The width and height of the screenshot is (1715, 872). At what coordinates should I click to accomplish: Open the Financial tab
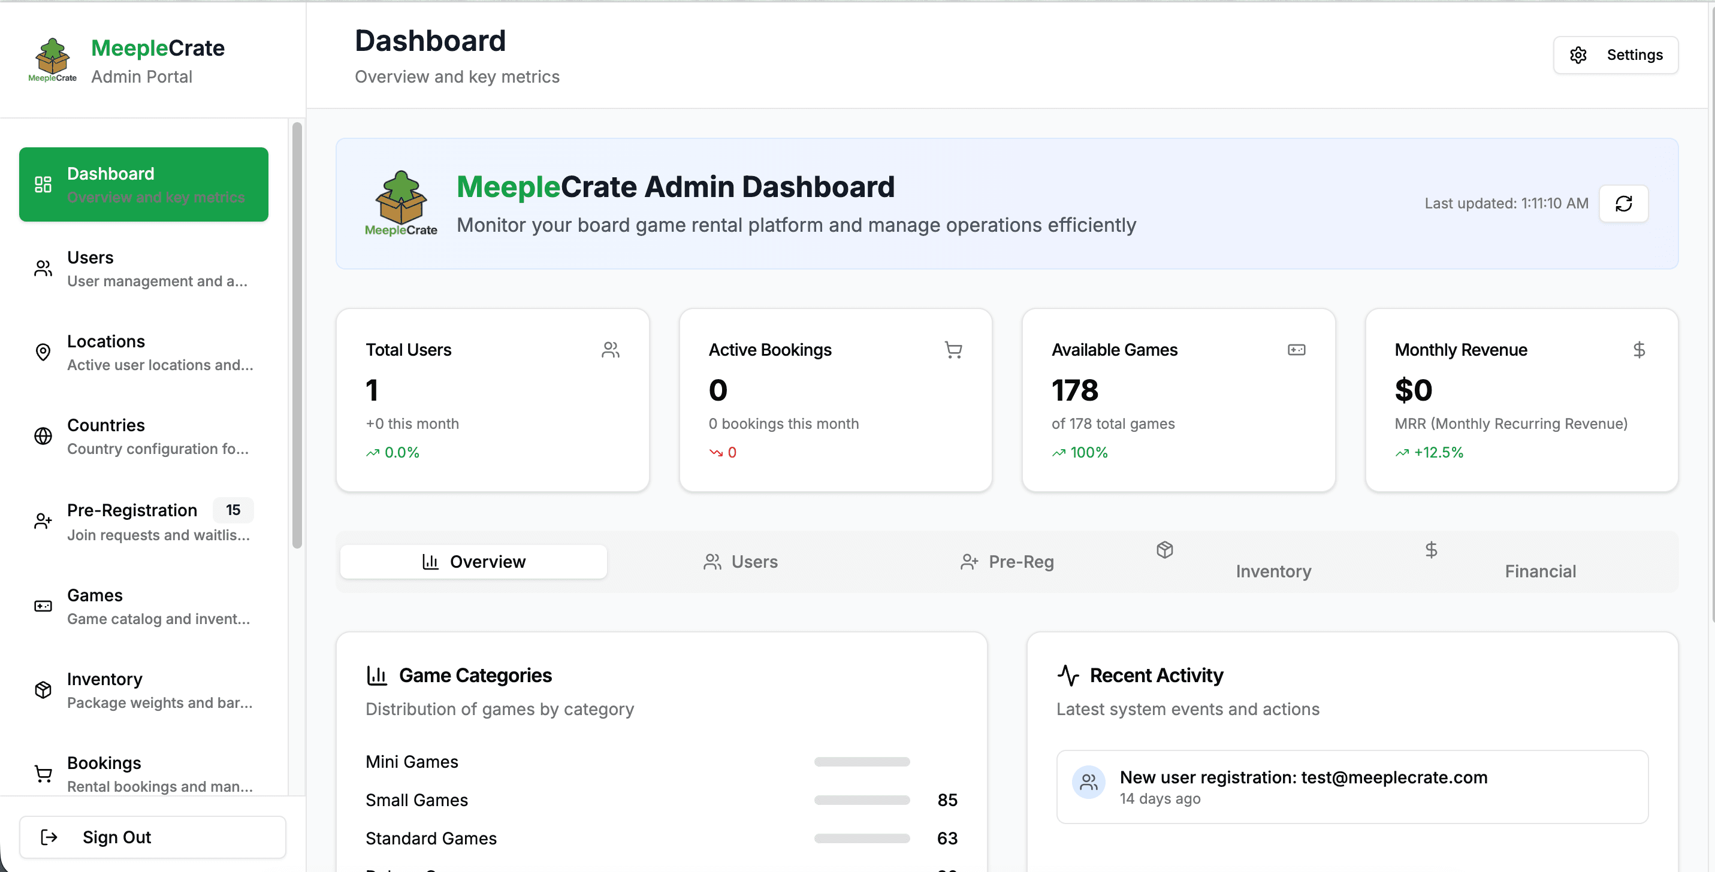(1541, 562)
